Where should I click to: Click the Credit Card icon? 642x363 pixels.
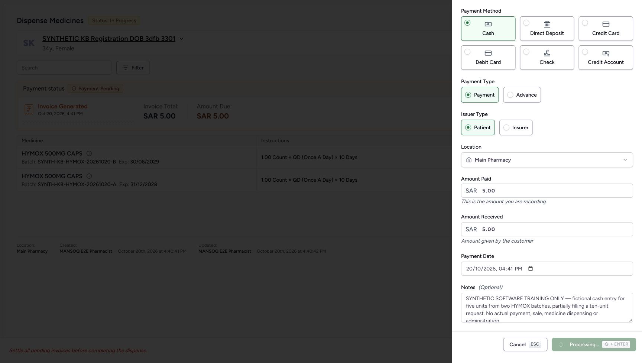[x=606, y=24]
